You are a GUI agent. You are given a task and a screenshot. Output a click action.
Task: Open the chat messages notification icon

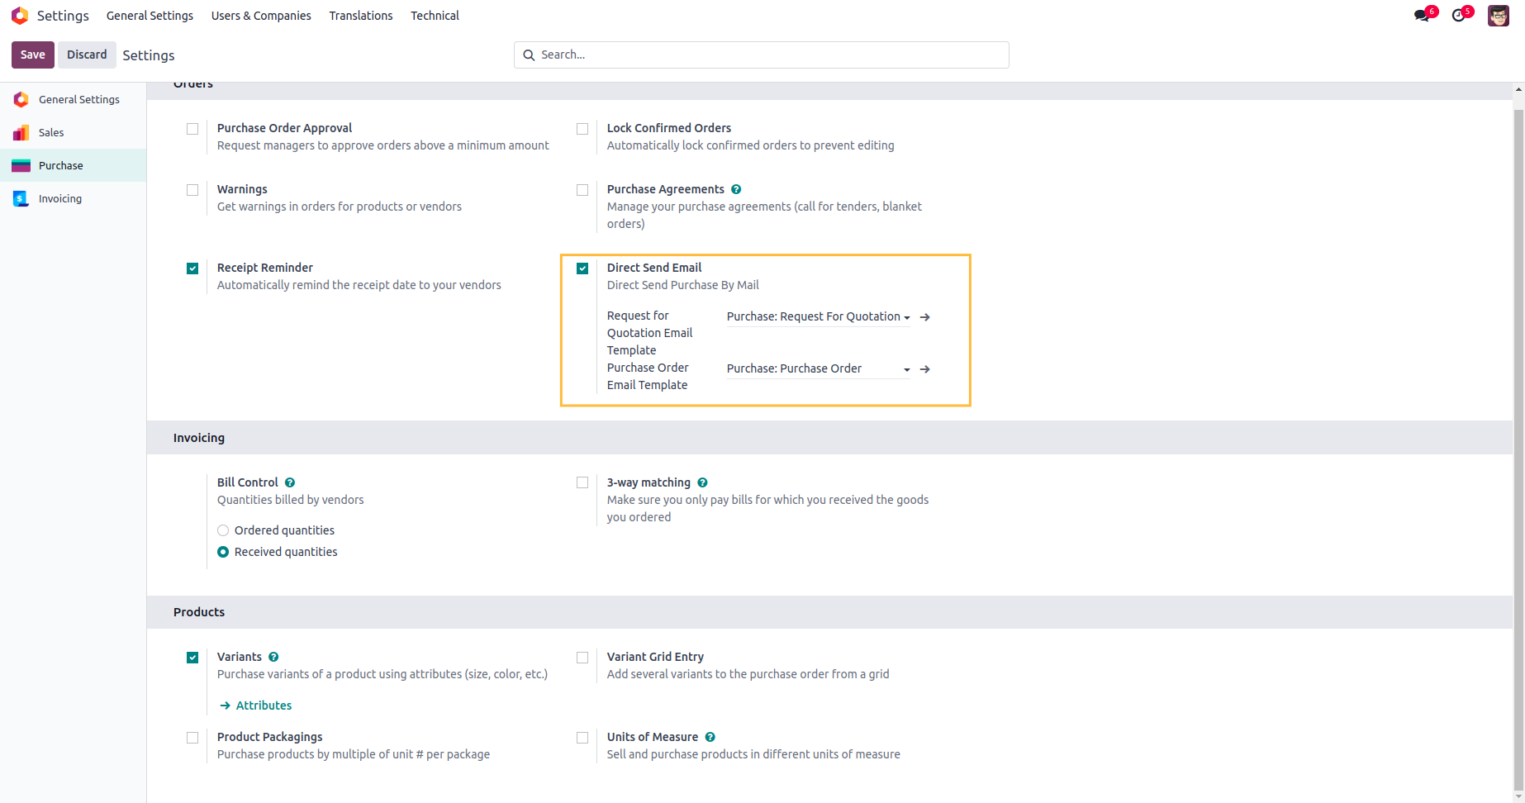click(1421, 16)
